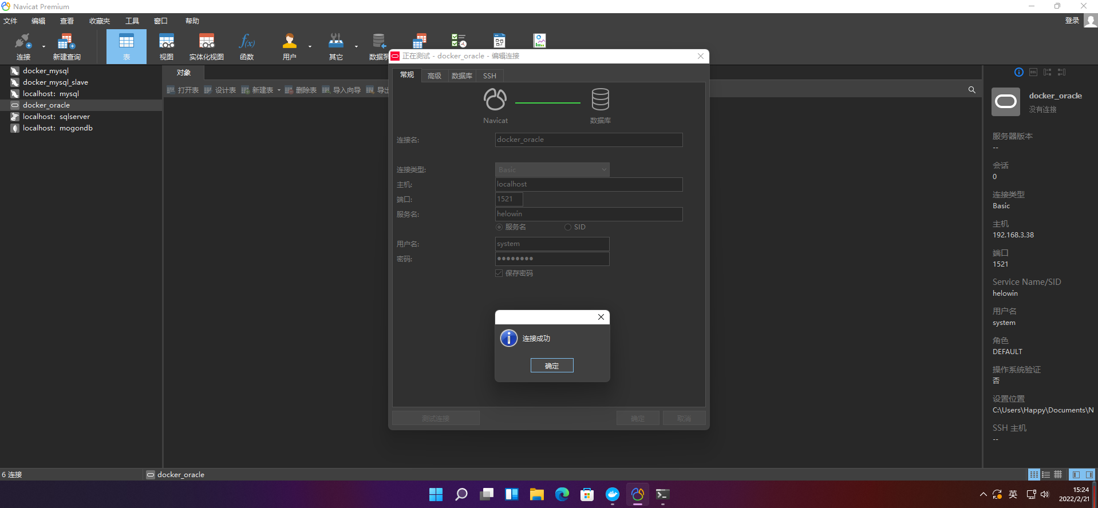
Task: Click the 连接 (Connection) toolbar icon
Action: tap(23, 46)
